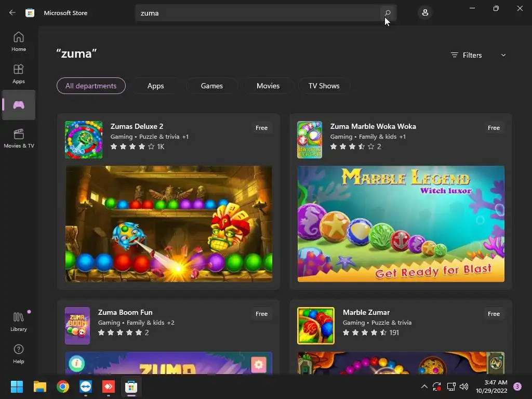Screen dimensions: 532x399
Task: Select the All departments filter tab
Action: 91,86
